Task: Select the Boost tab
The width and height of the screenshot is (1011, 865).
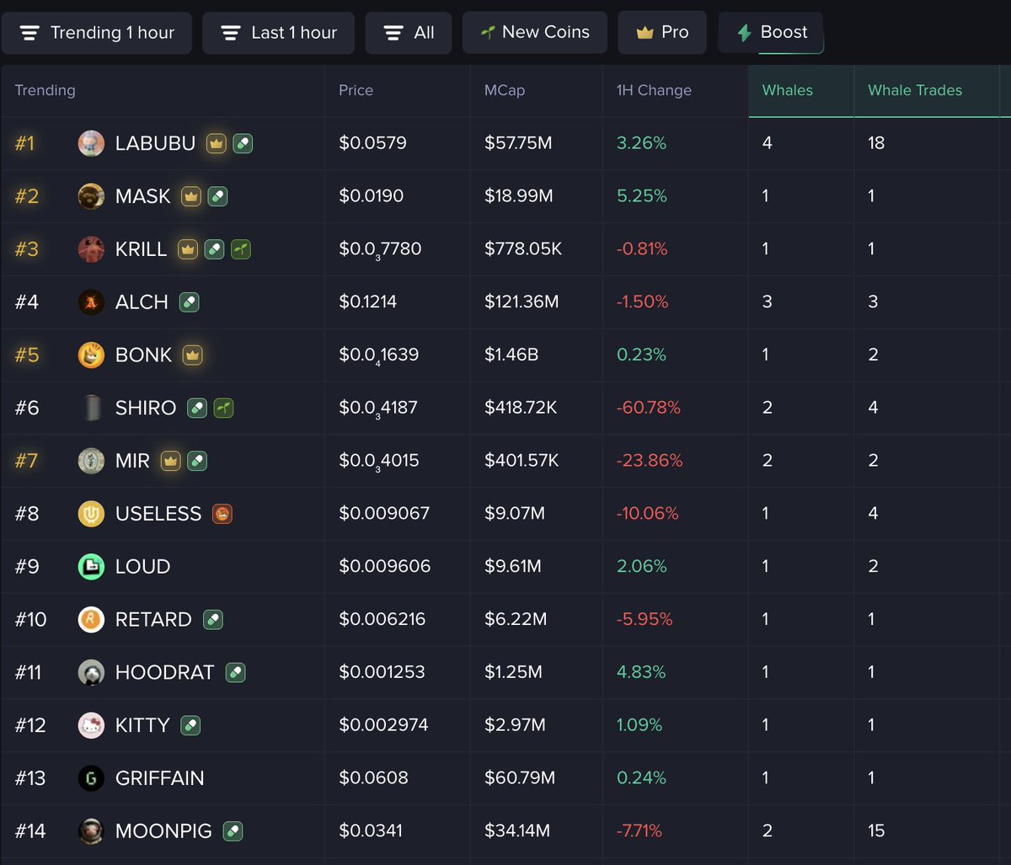Action: [x=771, y=33]
